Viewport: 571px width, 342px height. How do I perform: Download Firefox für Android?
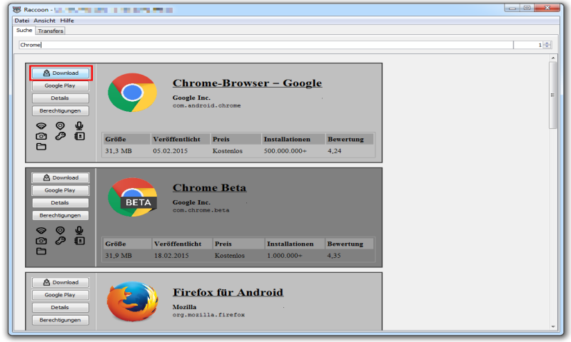pyautogui.click(x=61, y=282)
